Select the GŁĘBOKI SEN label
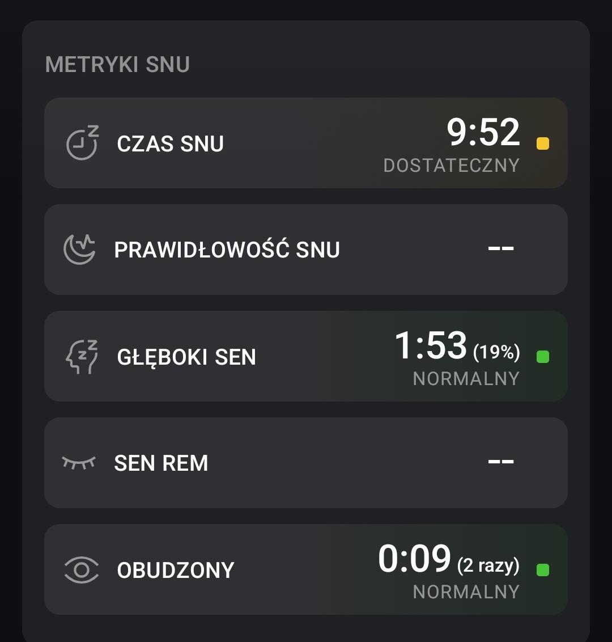 click(186, 357)
